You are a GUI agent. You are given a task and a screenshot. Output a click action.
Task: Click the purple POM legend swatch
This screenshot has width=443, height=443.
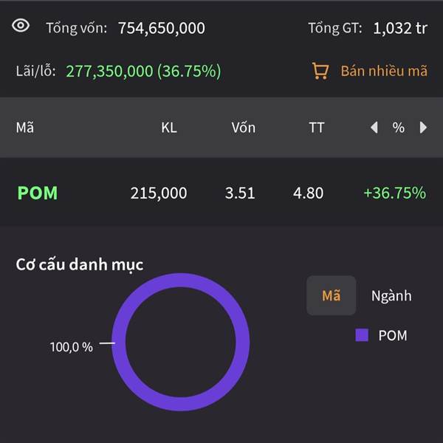click(362, 335)
